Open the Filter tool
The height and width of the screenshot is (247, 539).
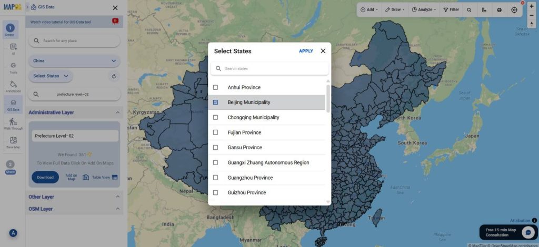[x=451, y=9]
